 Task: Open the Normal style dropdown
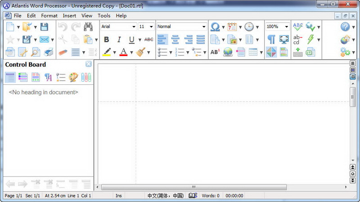click(204, 26)
